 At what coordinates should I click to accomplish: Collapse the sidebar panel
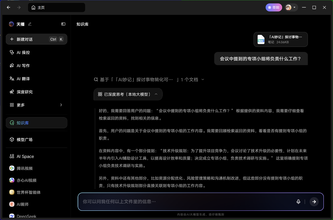tap(63, 24)
